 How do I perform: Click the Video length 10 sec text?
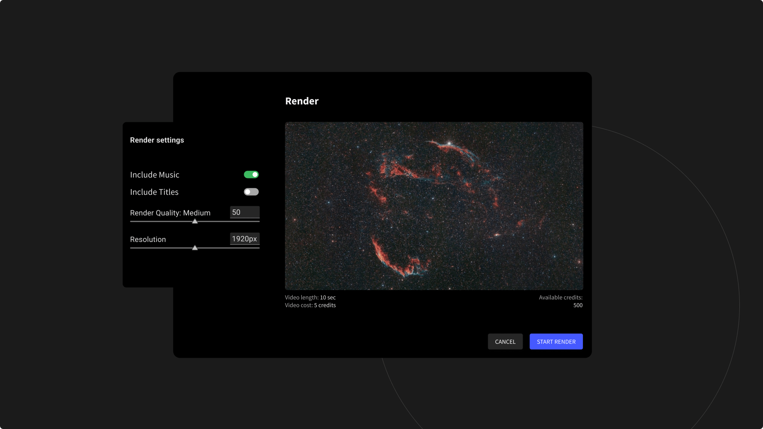click(310, 297)
